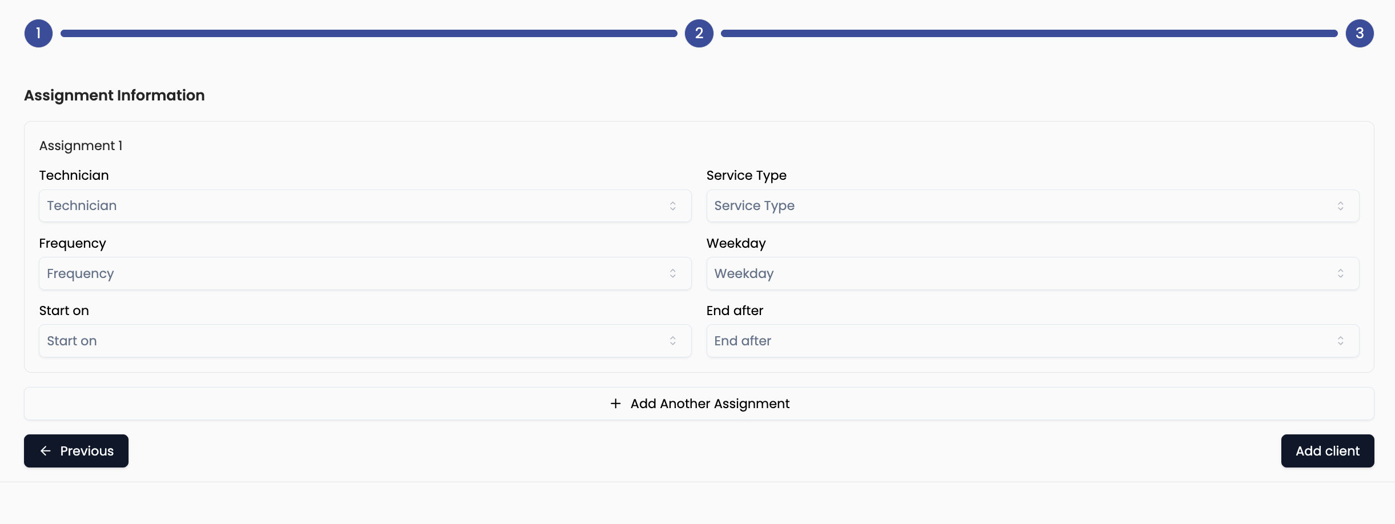Click step 3 circle in the progress indicator
Screen dimensions: 1395x524
click(1358, 33)
